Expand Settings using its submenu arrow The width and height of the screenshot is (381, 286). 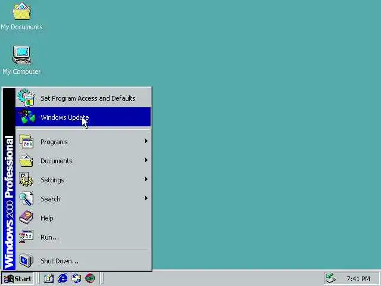click(x=146, y=179)
